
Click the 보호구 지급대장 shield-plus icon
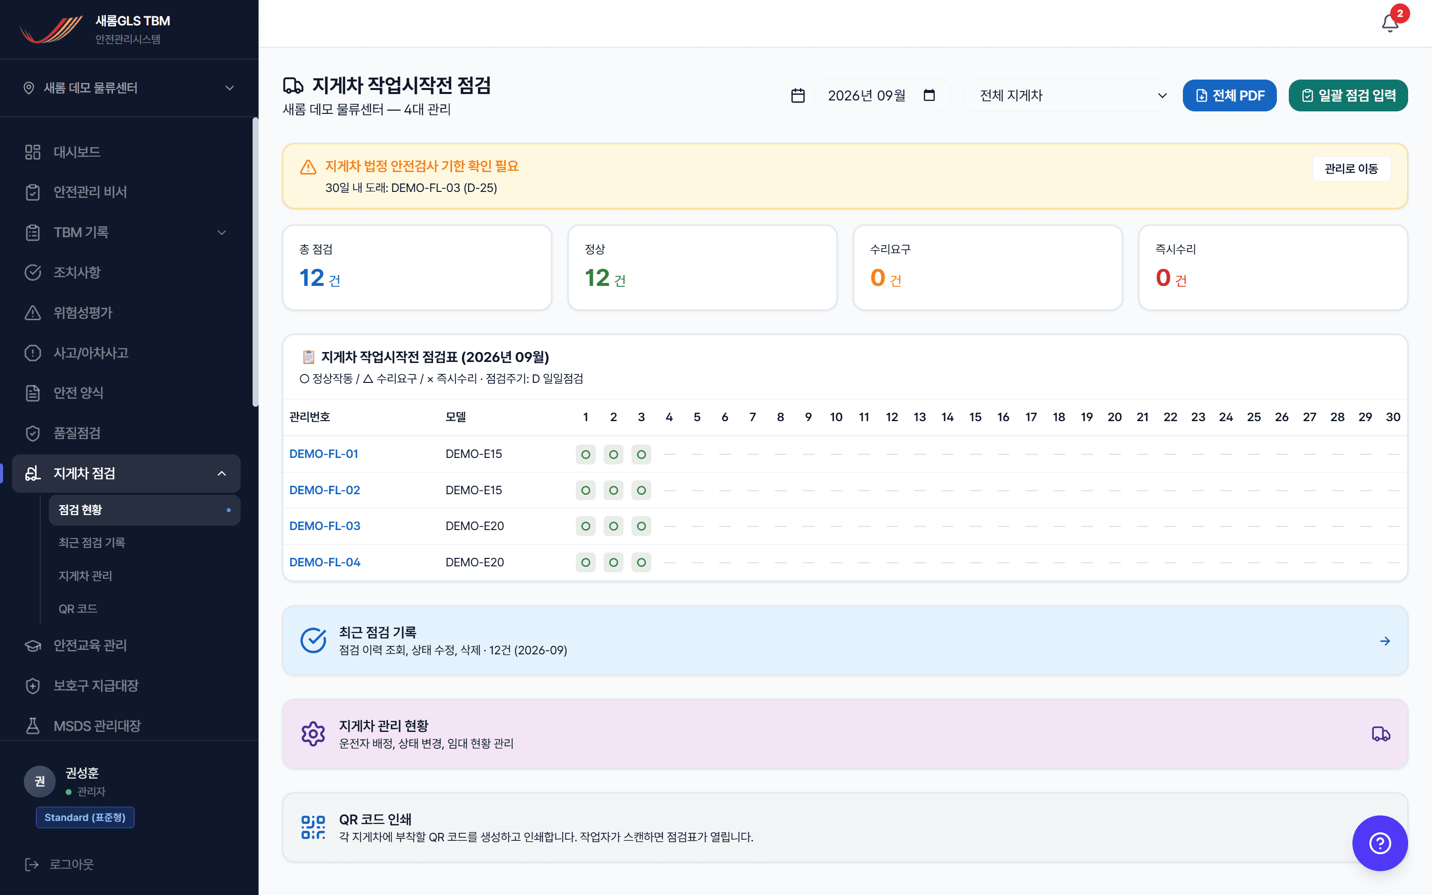(32, 686)
